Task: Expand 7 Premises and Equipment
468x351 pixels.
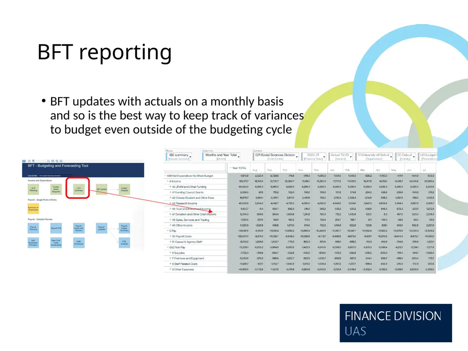Action: coord(170,258)
